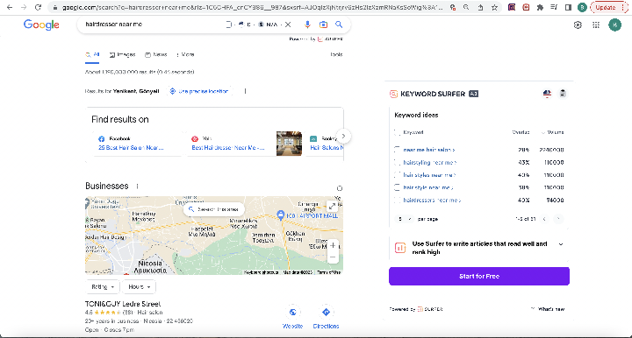Open the Keyword Surfer clipboard icon
This screenshot has width=632, height=338.
[563, 94]
